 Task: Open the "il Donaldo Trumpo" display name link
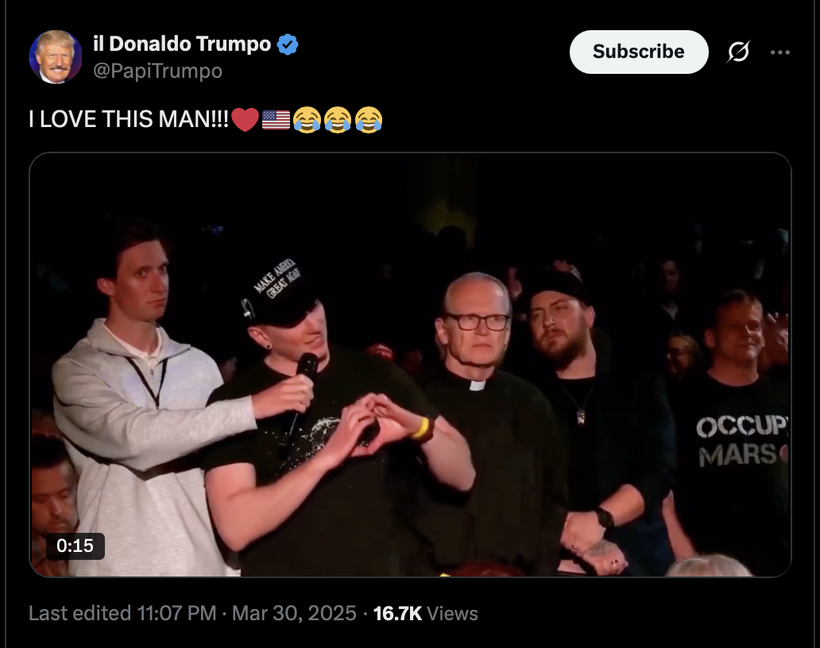(x=182, y=44)
